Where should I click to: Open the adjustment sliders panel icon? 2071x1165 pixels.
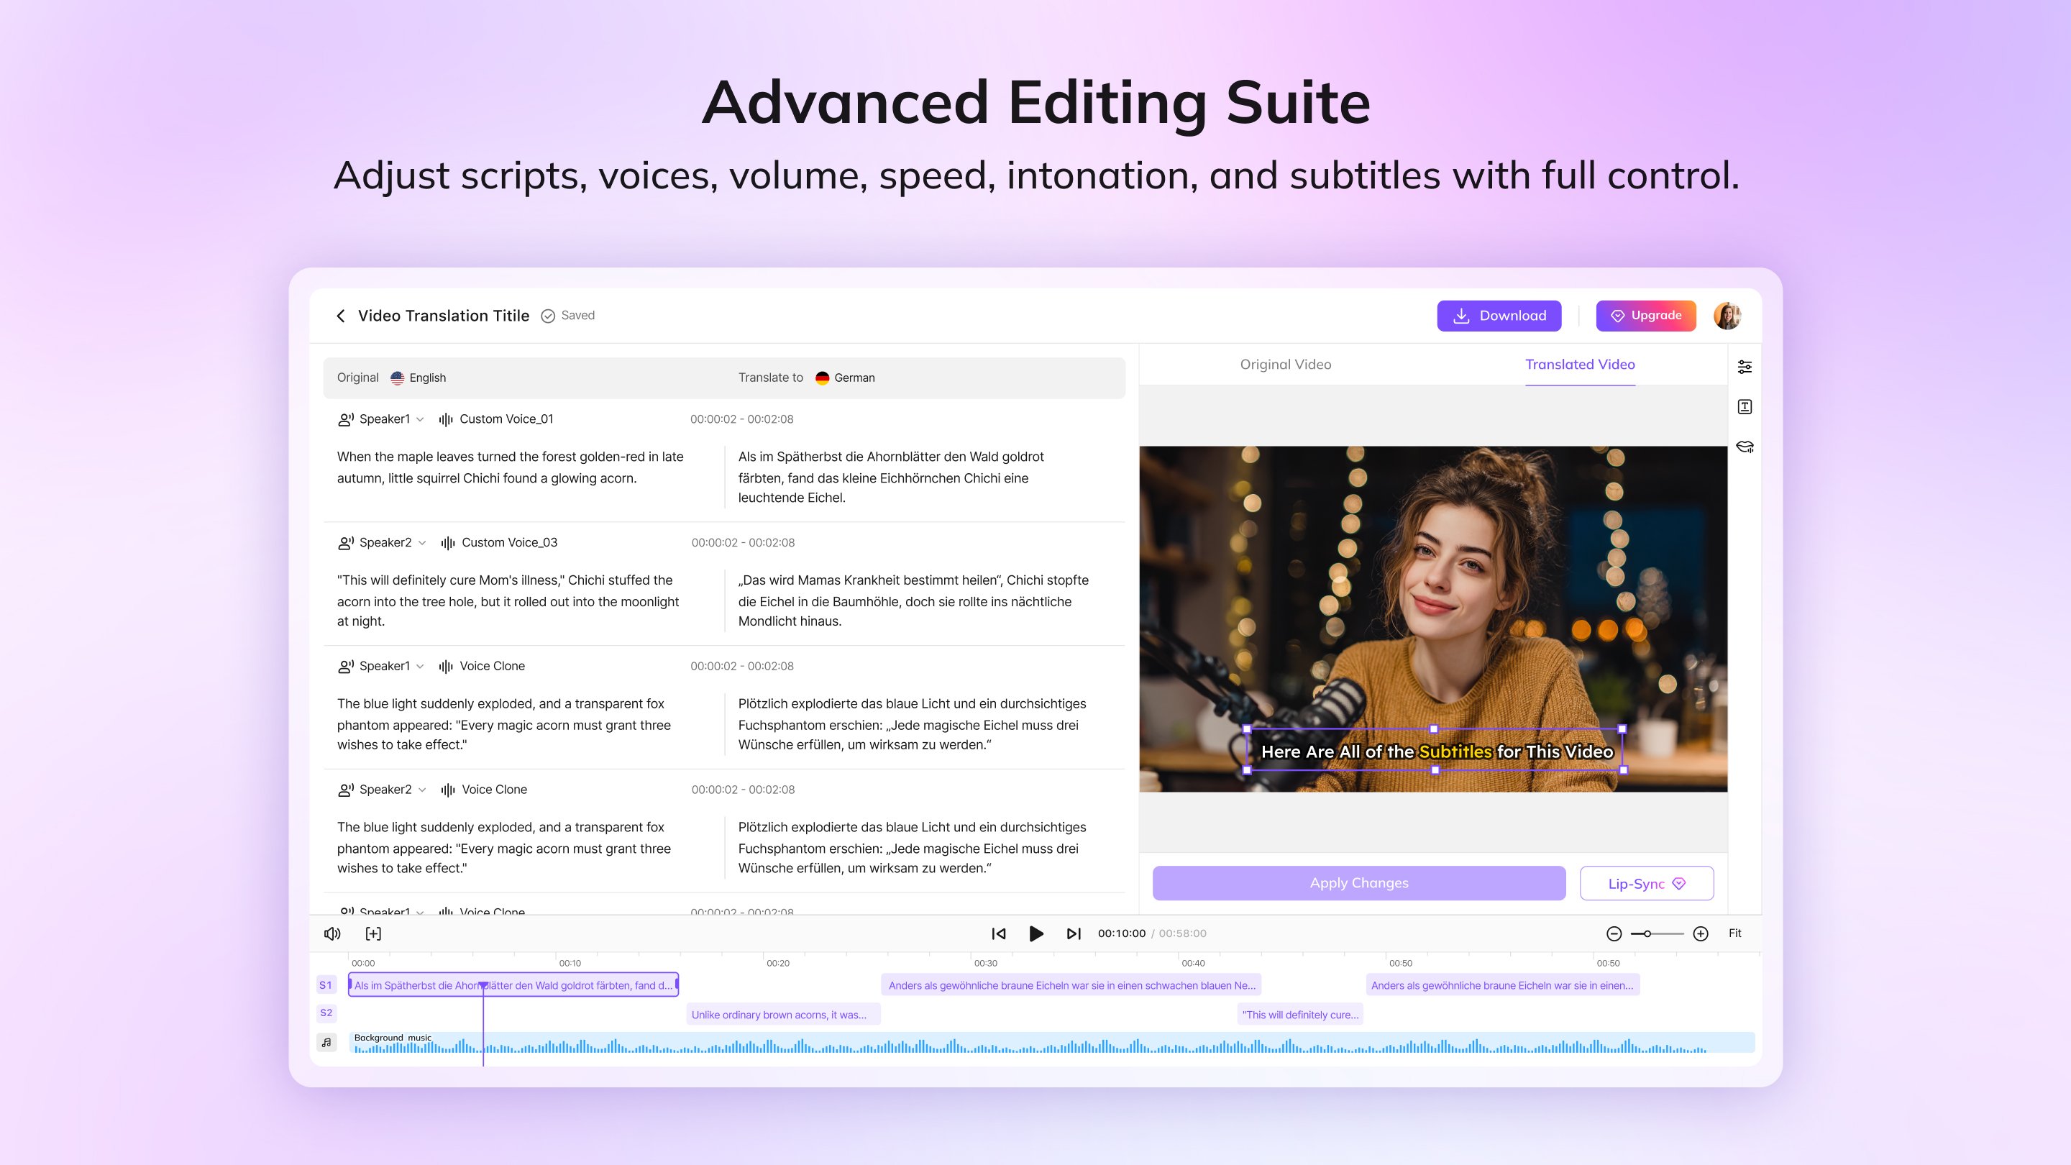coord(1745,367)
